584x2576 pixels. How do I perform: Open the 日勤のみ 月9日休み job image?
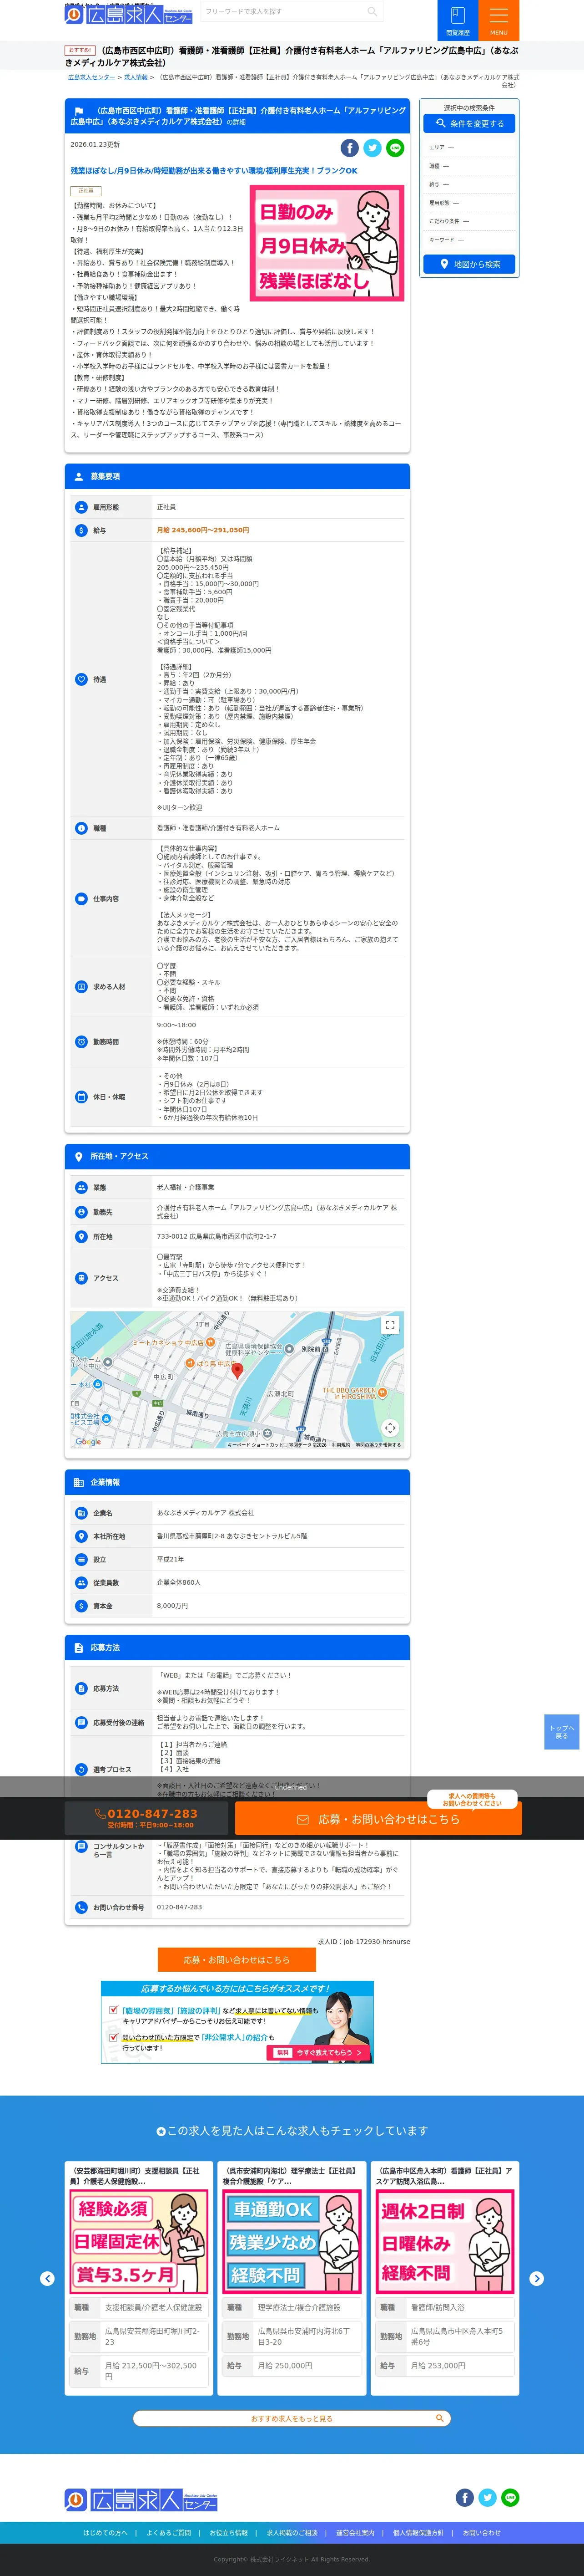327,243
